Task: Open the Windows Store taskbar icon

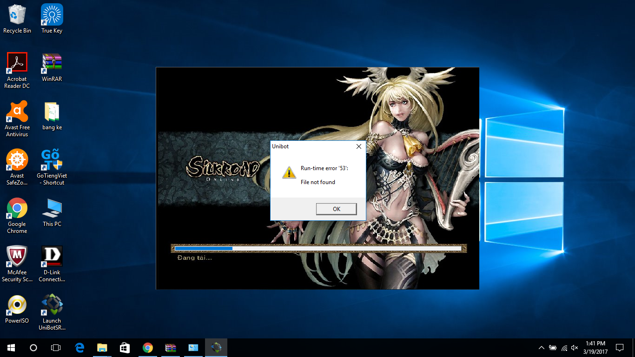Action: (x=125, y=348)
